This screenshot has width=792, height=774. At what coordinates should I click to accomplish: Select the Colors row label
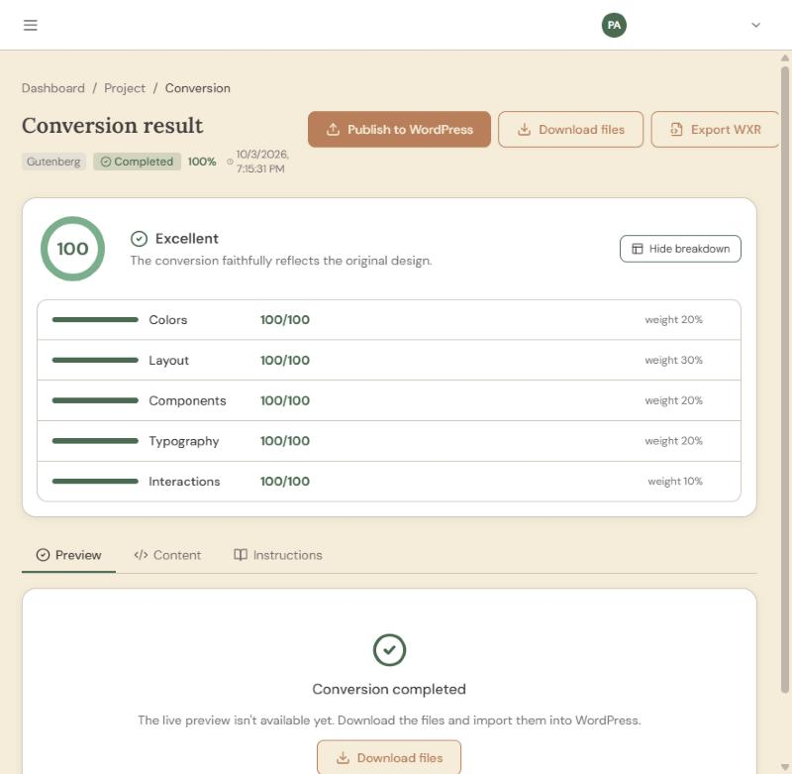(x=168, y=319)
